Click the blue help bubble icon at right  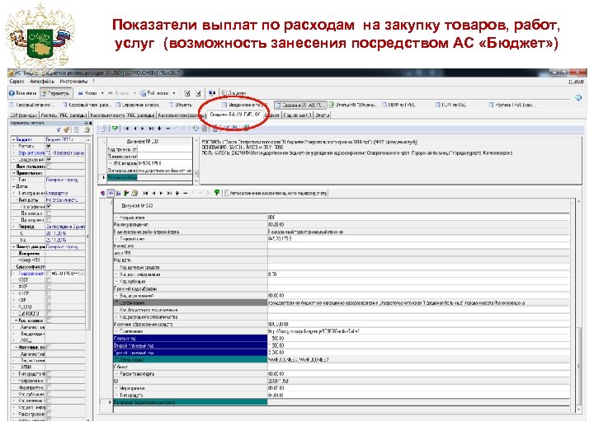(x=578, y=98)
